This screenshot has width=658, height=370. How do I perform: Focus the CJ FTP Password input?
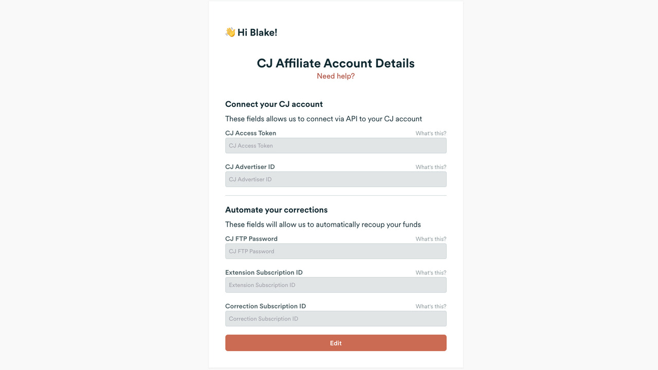point(336,251)
